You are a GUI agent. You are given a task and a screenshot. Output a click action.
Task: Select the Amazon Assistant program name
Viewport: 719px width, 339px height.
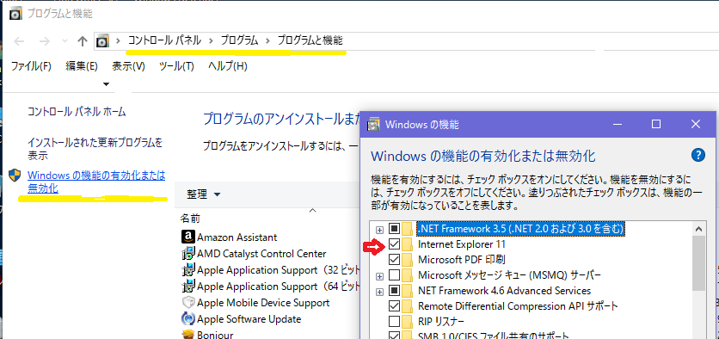tap(237, 237)
